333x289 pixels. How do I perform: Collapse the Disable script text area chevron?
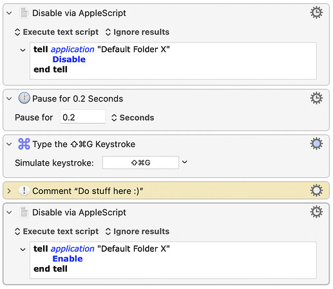[x=23, y=50]
